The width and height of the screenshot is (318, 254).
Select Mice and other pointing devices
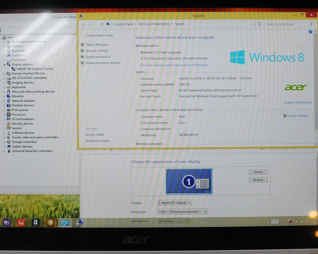[33, 91]
